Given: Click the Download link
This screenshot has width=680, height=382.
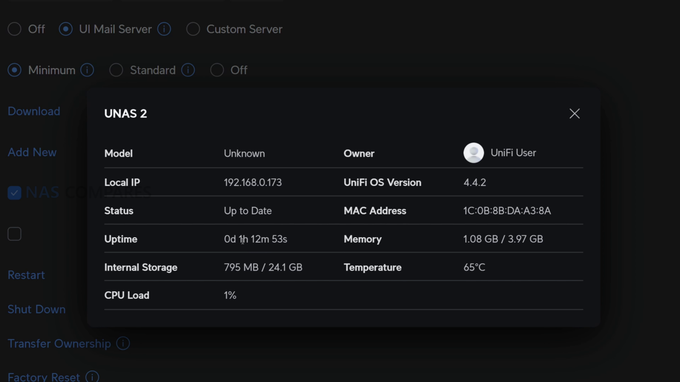Looking at the screenshot, I should tap(34, 111).
